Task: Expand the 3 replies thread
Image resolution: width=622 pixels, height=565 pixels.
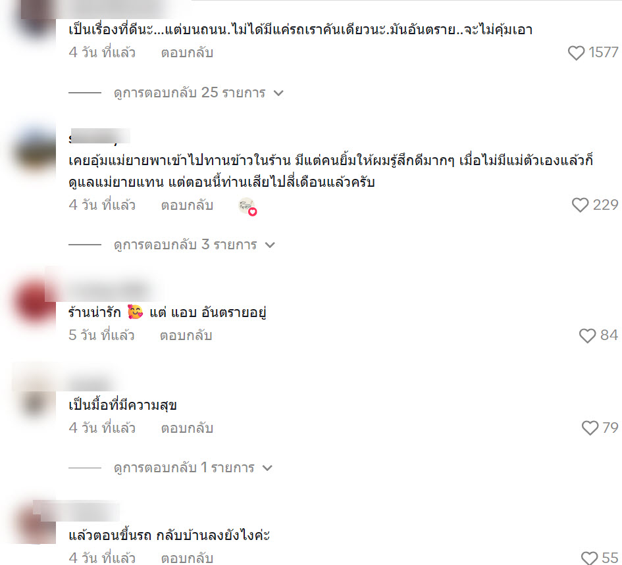Action: [194, 245]
